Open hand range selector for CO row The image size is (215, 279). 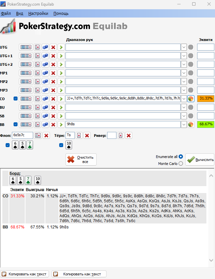(26, 99)
